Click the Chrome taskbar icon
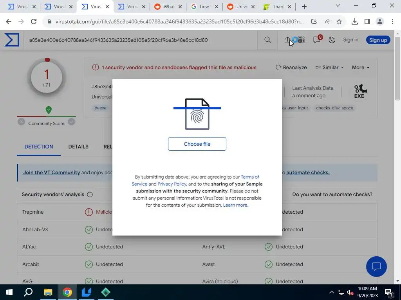The image size is (401, 300). pyautogui.click(x=67, y=292)
